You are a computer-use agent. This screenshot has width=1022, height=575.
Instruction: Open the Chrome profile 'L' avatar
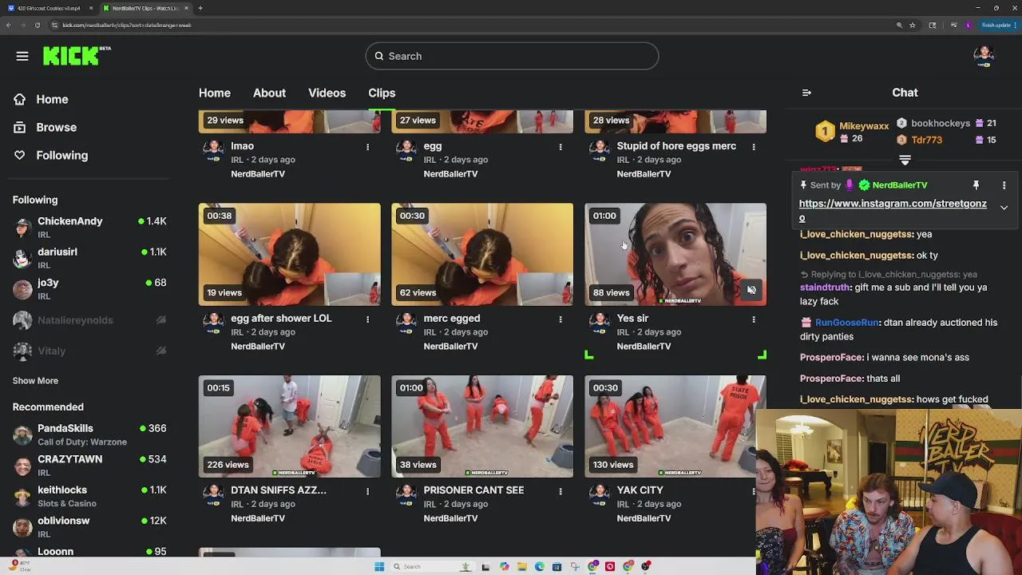point(969,25)
